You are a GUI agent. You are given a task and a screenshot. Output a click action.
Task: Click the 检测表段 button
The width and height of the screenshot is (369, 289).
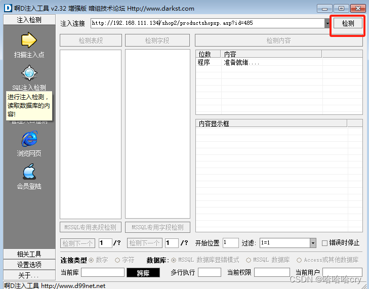pos(91,40)
